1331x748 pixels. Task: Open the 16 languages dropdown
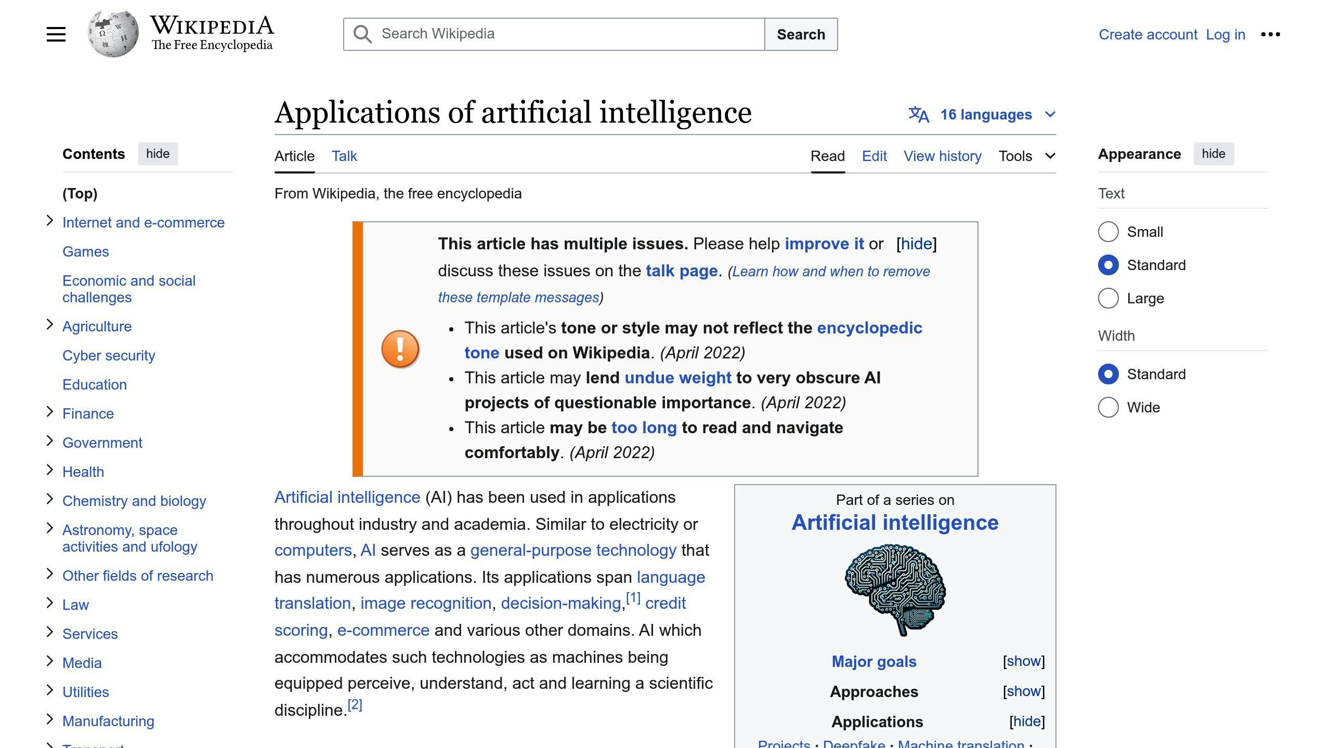(982, 114)
